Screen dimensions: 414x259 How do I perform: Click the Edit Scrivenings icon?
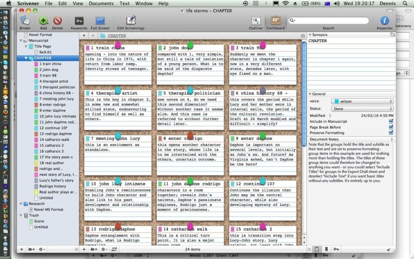click(x=131, y=21)
